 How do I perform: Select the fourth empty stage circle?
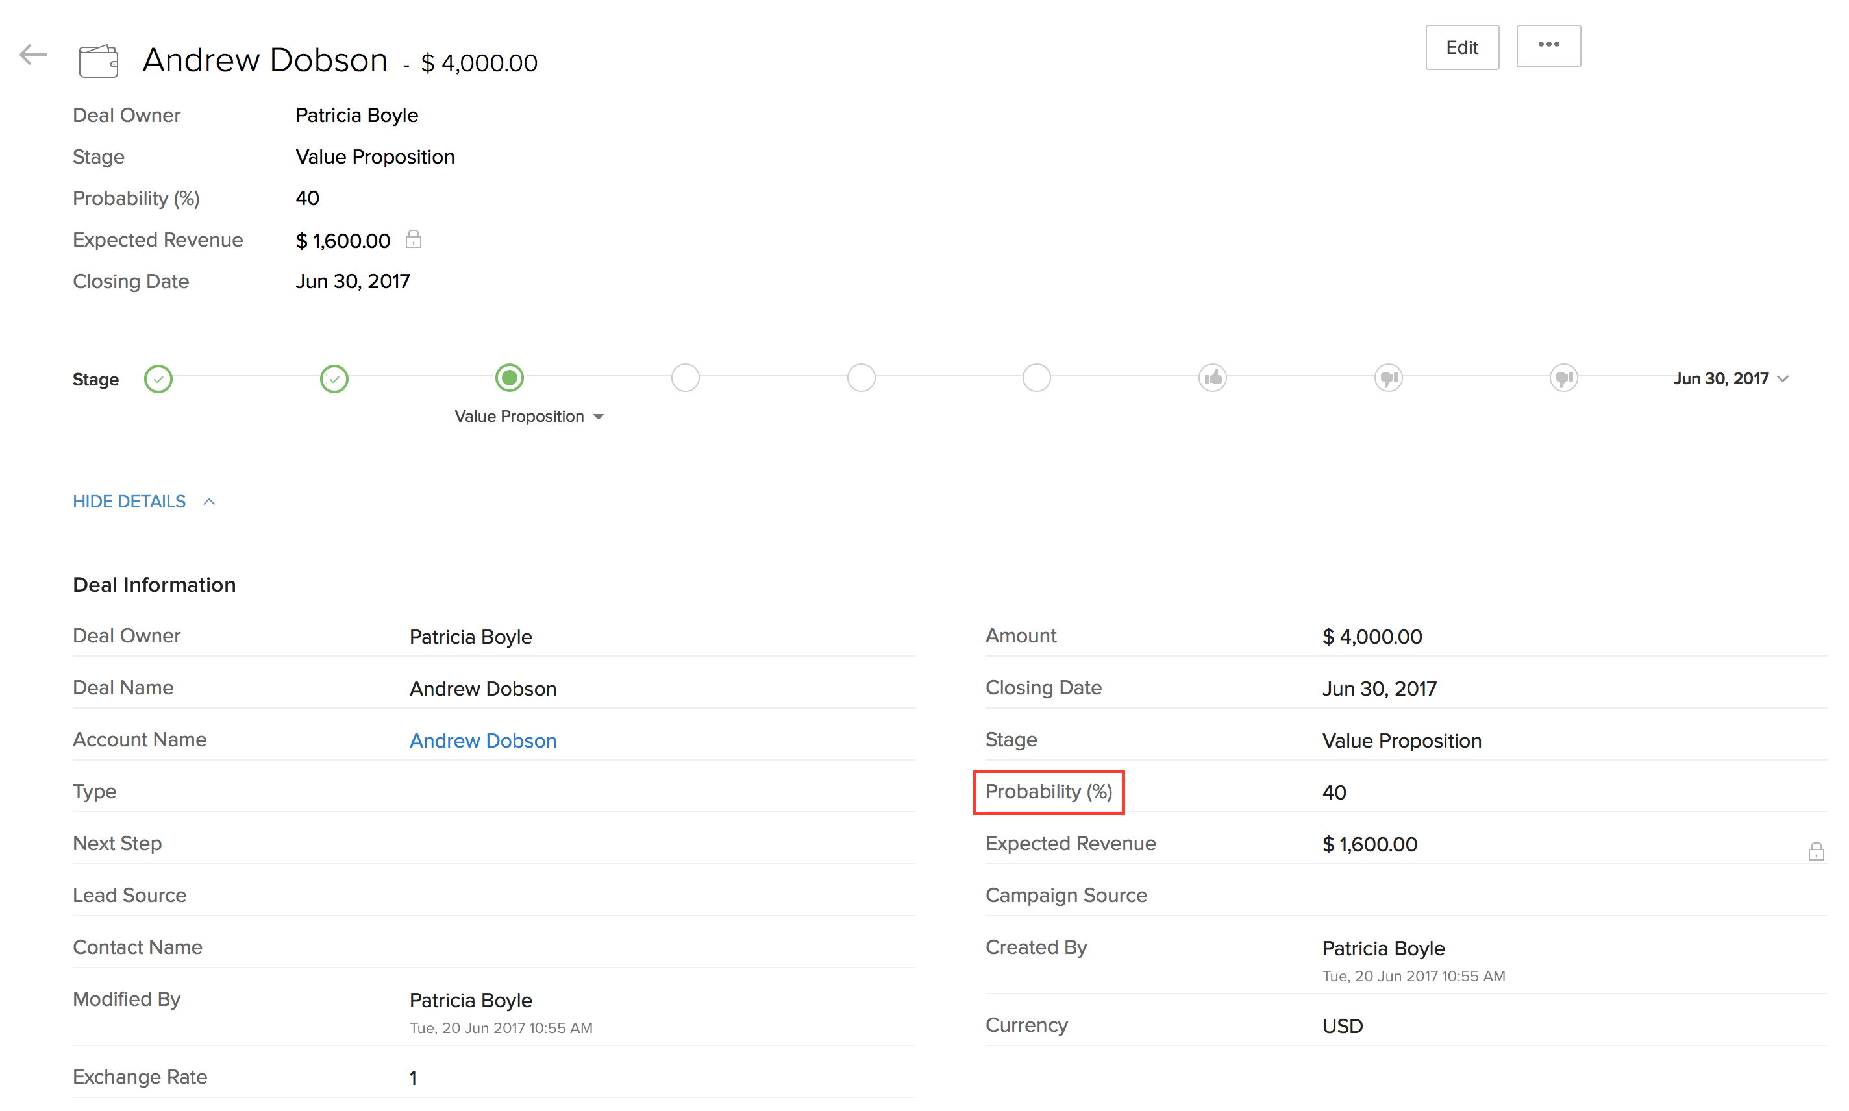[x=685, y=378]
